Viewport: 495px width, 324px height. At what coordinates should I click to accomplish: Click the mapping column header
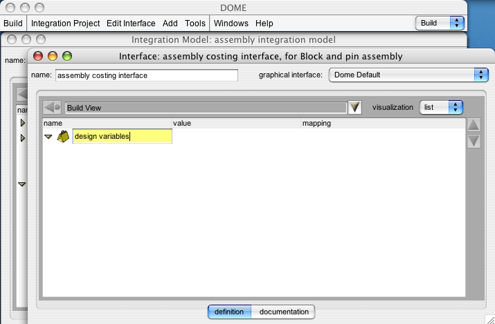(384, 123)
